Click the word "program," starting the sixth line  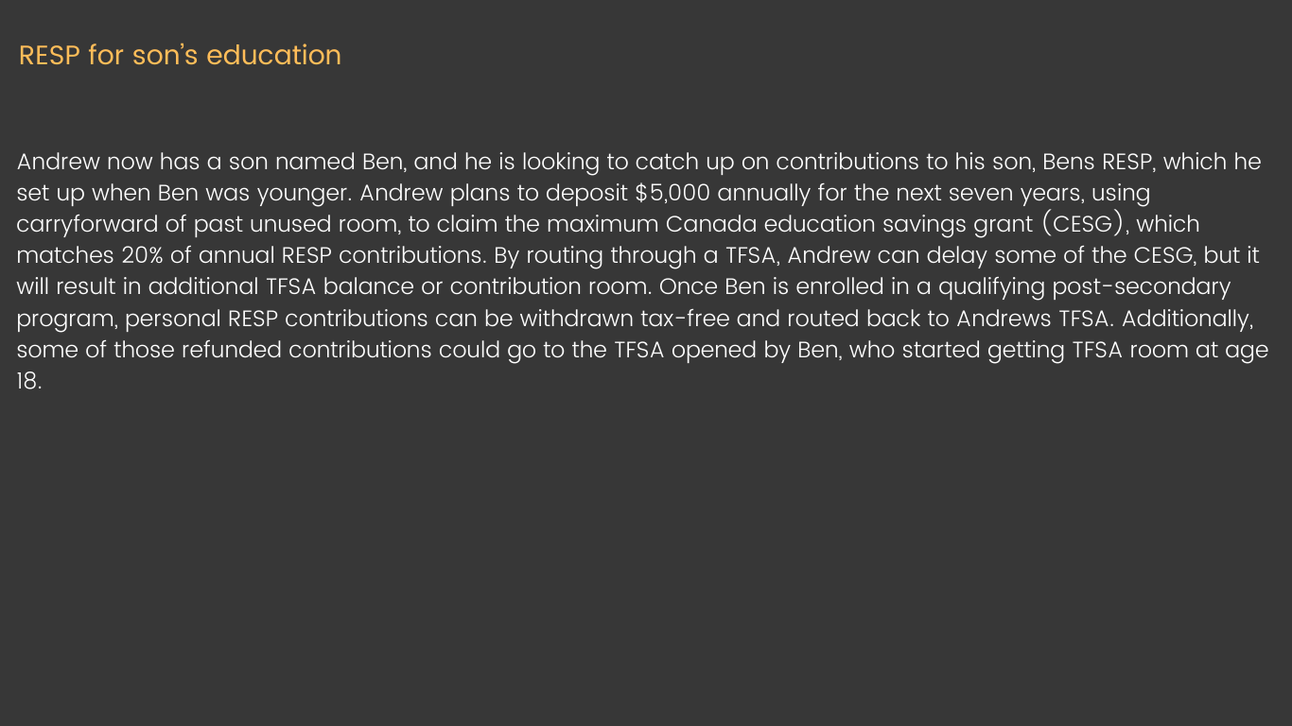[67, 320]
